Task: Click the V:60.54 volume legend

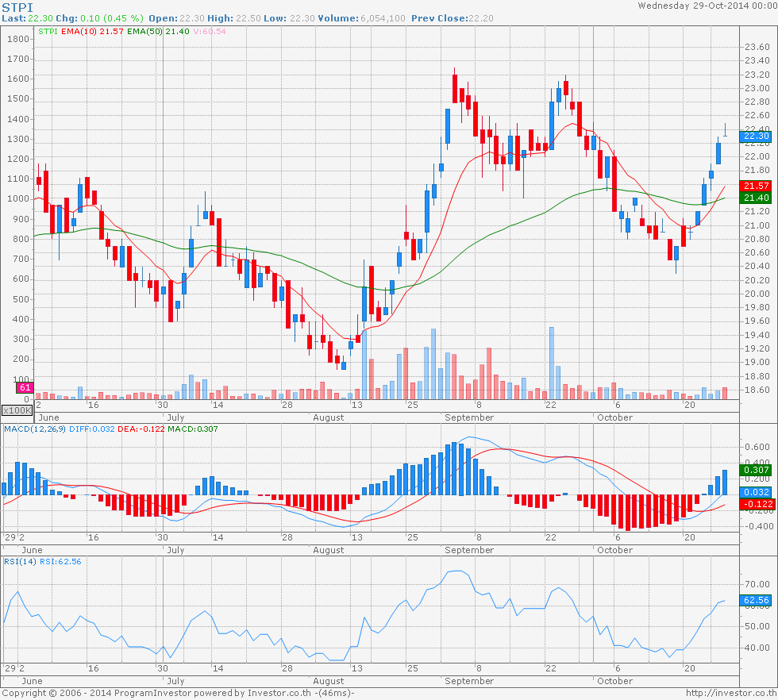Action: pos(210,31)
